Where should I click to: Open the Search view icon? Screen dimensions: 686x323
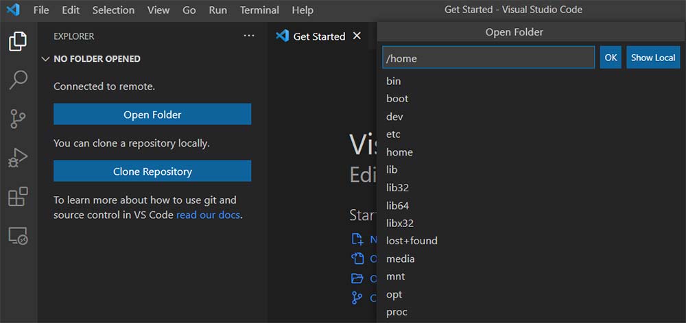coord(18,80)
